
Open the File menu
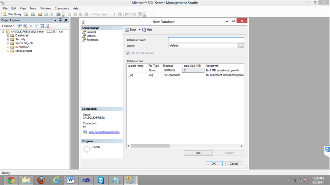point(5,8)
